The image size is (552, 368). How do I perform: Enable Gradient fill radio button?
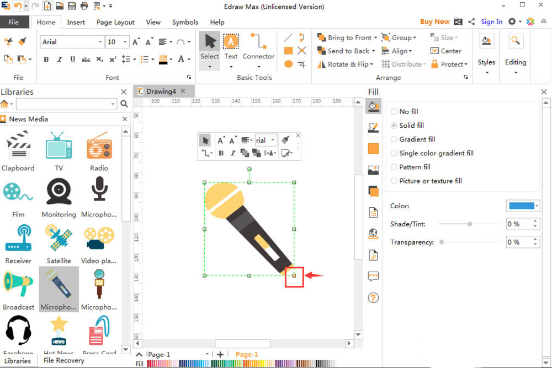(x=394, y=139)
